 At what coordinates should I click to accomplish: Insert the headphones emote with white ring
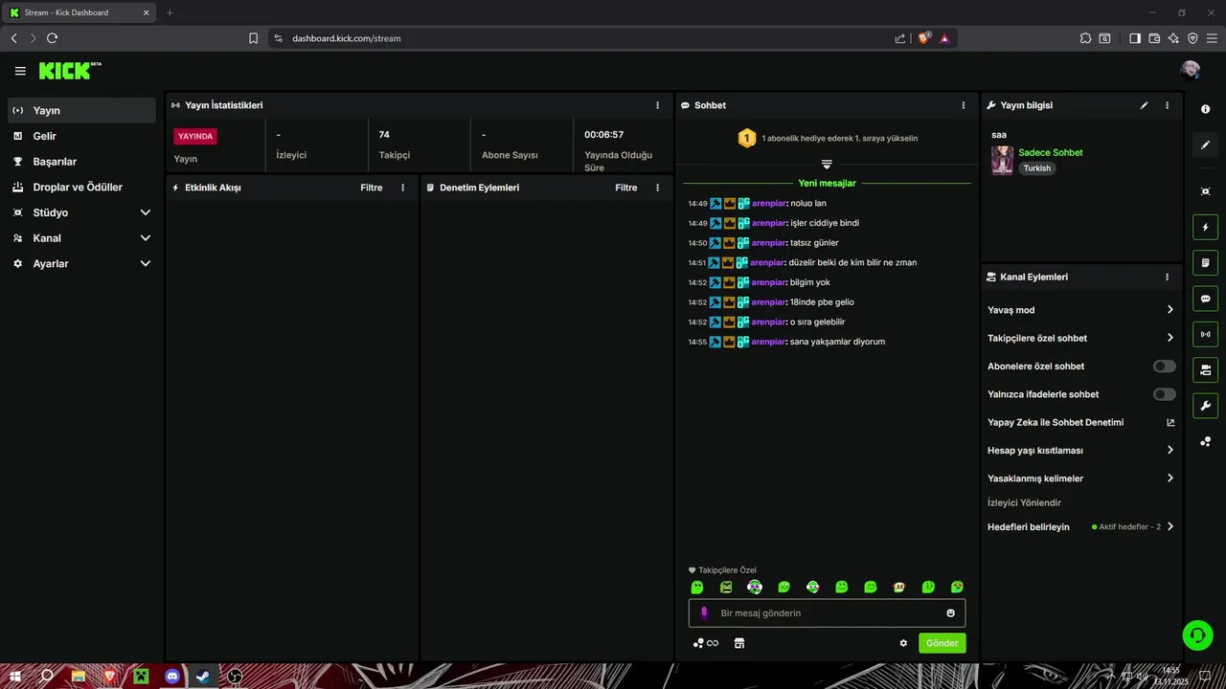(x=755, y=587)
